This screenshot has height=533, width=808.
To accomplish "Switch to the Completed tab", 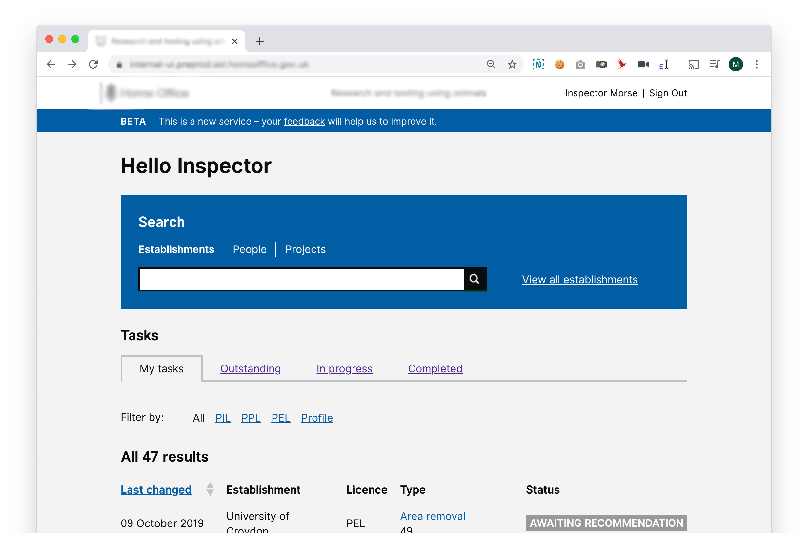I will 435,369.
